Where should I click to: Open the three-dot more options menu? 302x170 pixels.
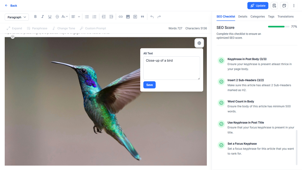click(294, 6)
